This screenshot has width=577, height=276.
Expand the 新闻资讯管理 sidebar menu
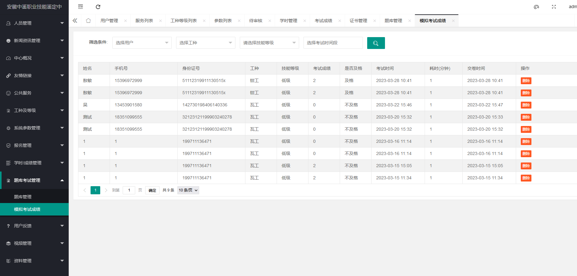tap(34, 41)
